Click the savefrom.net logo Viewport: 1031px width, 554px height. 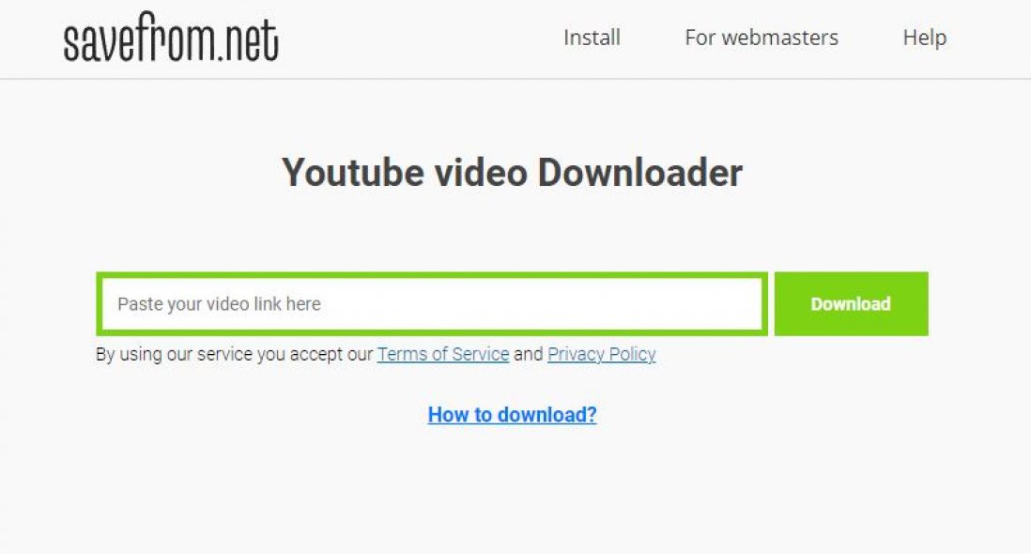pos(171,38)
